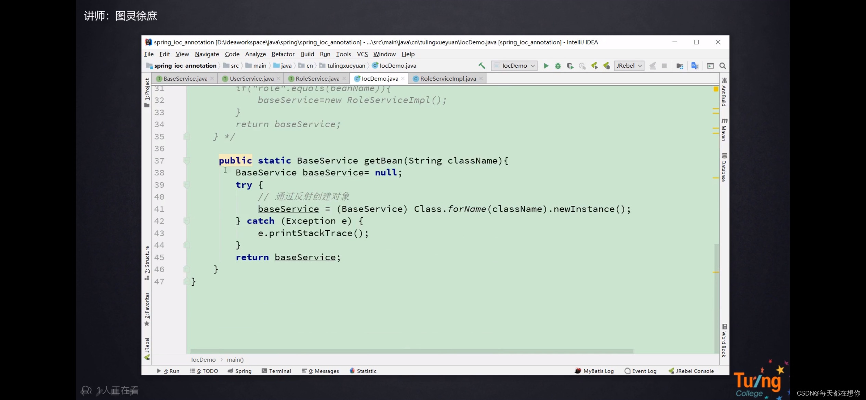Start debugging with the green bug icon
Screen dimensions: 866x400
coord(558,66)
